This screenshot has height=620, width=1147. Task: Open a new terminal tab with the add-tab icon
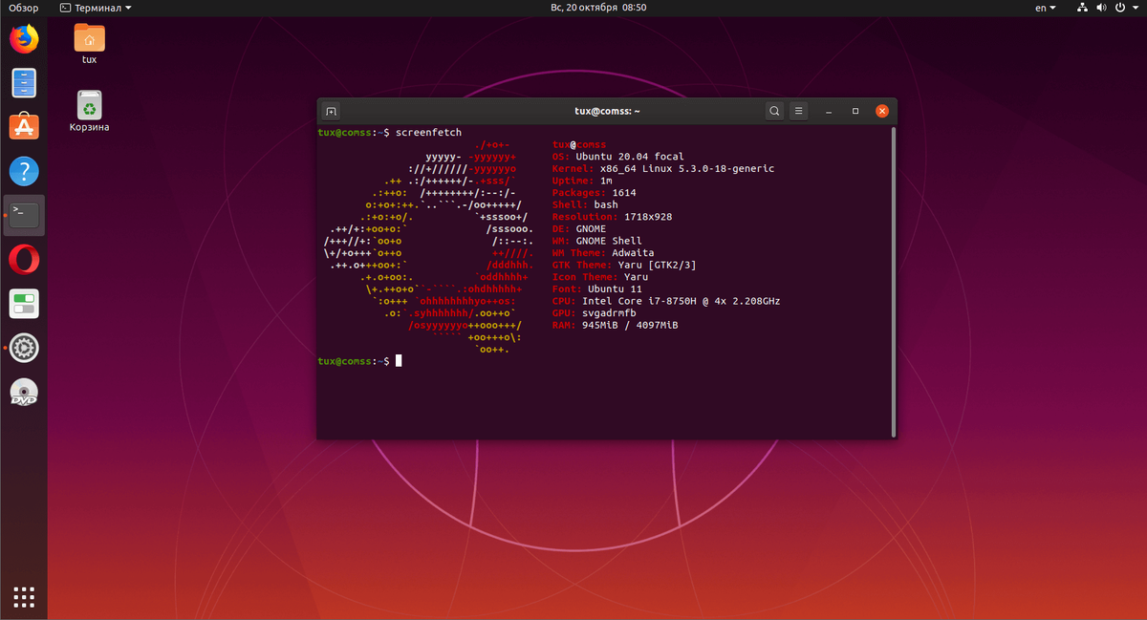point(330,111)
